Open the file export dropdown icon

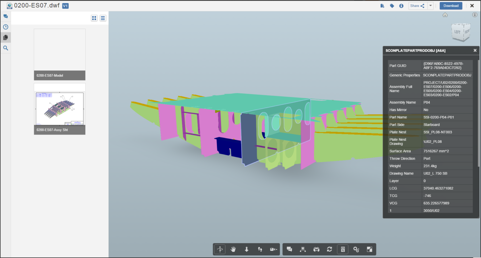[x=382, y=6]
